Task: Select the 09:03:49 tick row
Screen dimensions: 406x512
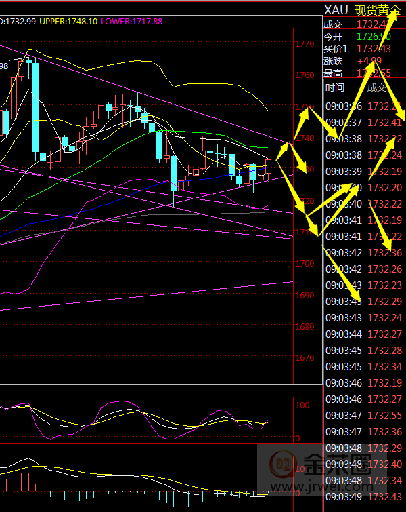Action: [364, 497]
